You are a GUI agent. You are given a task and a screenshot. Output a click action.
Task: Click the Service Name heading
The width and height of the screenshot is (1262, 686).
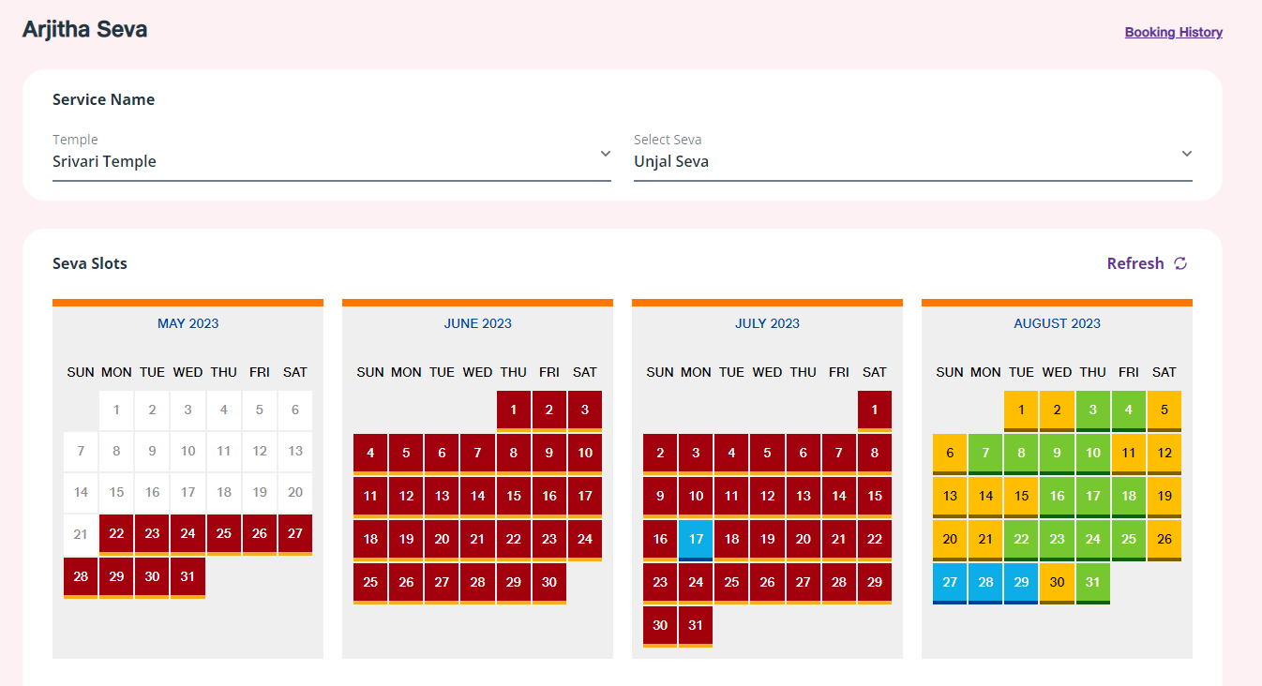click(x=103, y=99)
